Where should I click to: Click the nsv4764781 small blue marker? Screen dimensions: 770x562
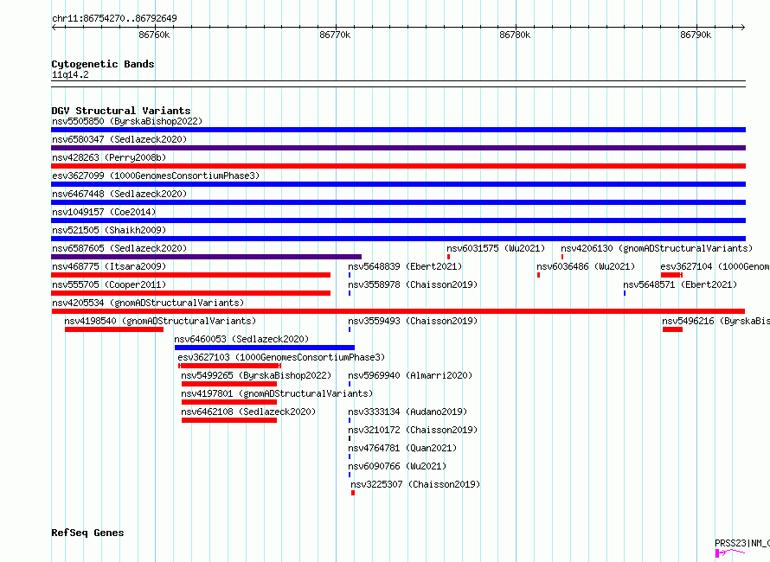(x=350, y=457)
